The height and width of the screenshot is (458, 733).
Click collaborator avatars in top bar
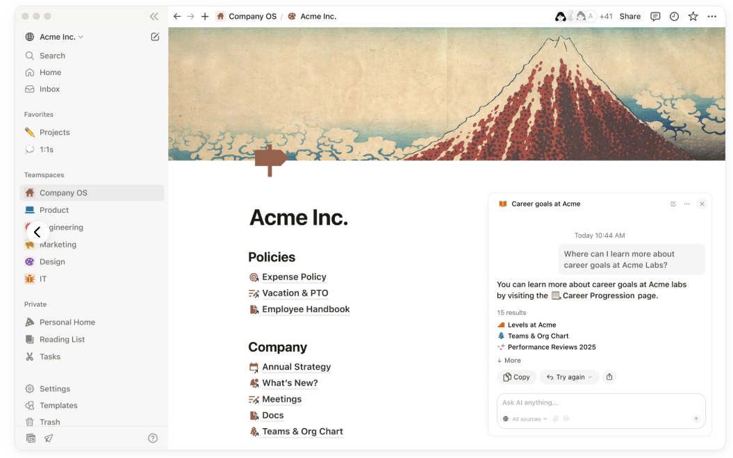tap(575, 17)
